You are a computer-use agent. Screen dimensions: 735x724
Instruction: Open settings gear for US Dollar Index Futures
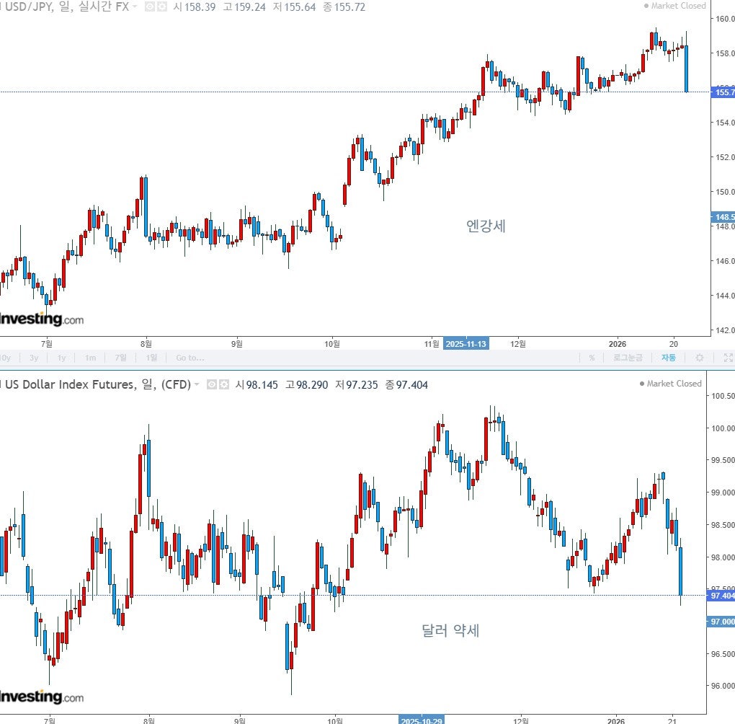224,385
